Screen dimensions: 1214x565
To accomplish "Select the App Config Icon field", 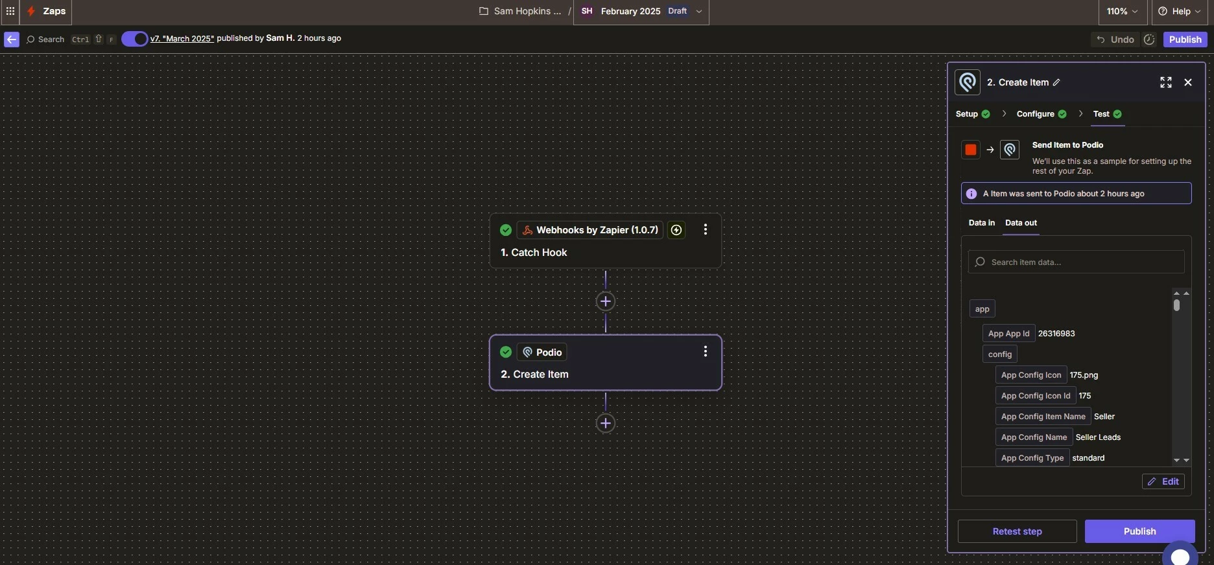I will (x=1031, y=375).
